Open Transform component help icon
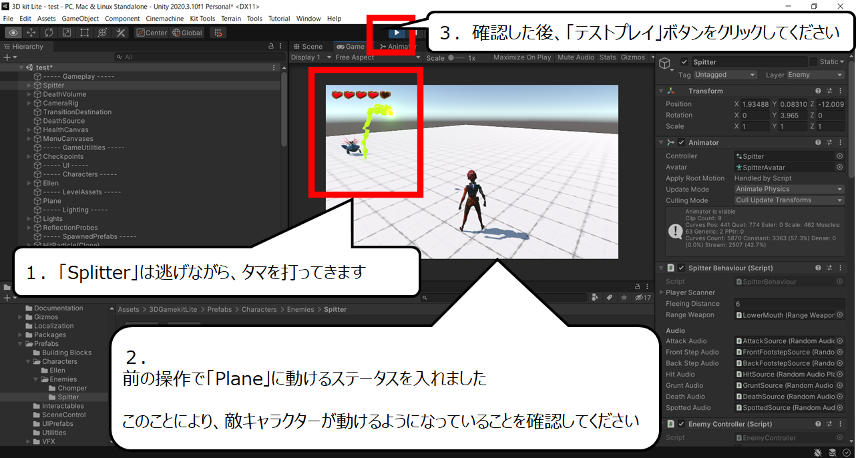Image resolution: width=856 pixels, height=458 pixels. click(x=818, y=91)
